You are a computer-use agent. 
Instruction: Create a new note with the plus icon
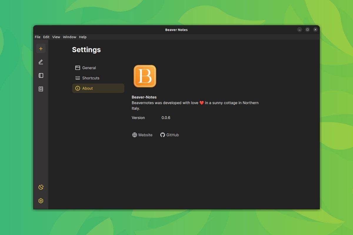coord(41,48)
